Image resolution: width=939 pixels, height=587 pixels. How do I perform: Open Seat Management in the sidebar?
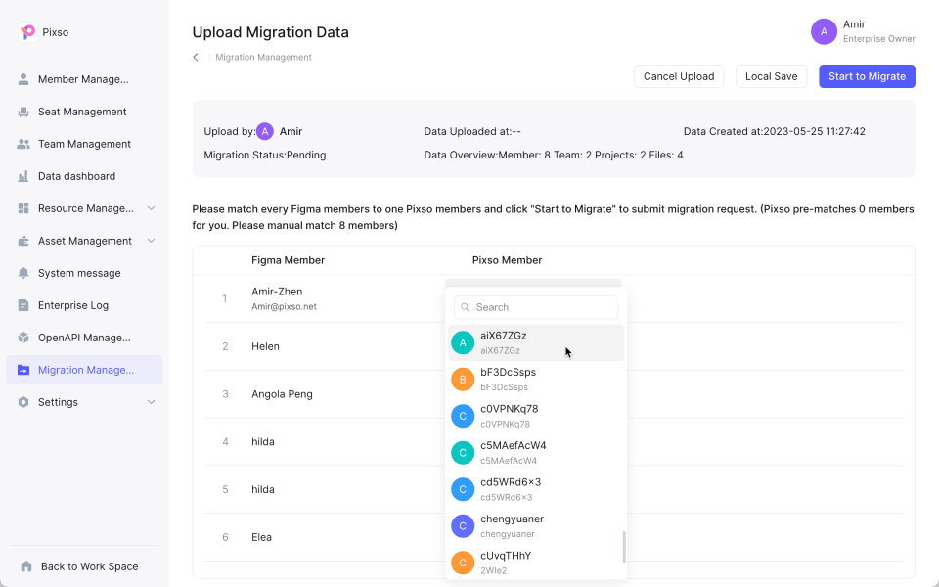84,112
